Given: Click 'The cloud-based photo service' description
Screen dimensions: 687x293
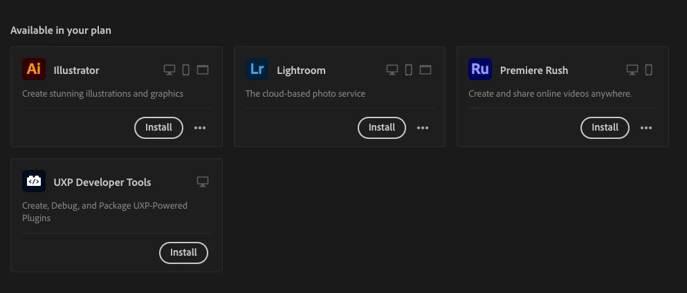Looking at the screenshot, I should pos(305,93).
